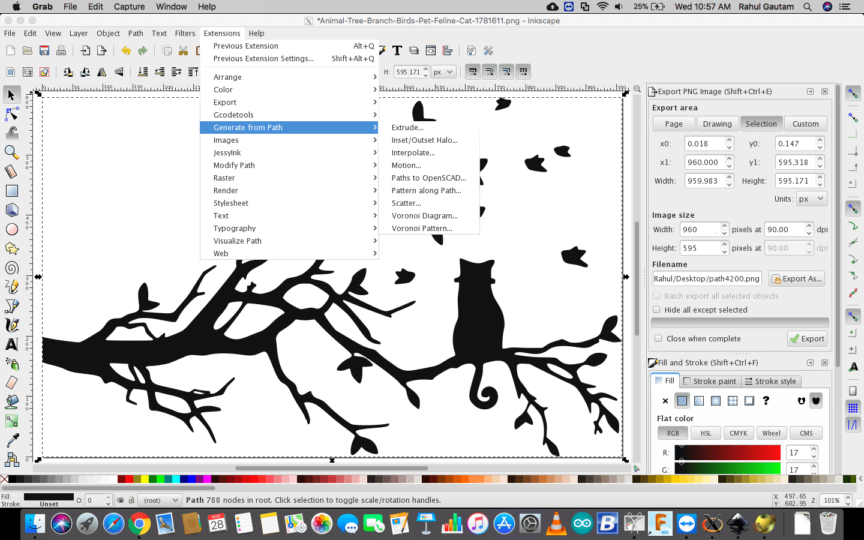
Task: Set export area to Page
Action: click(x=674, y=124)
